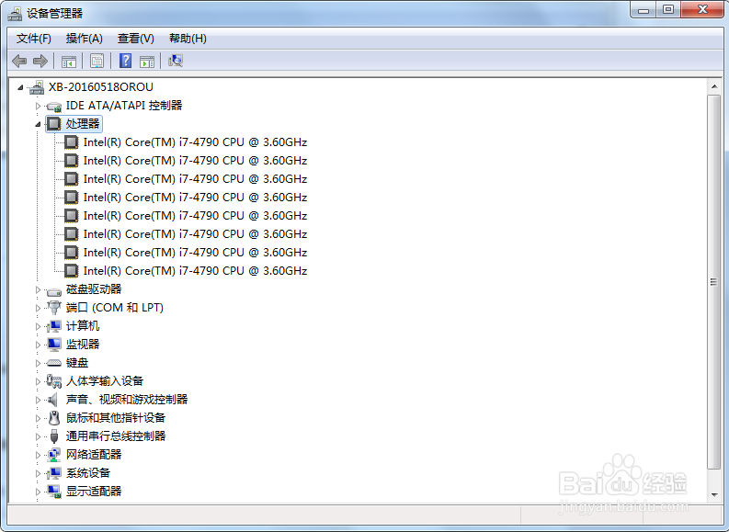Viewport: 729px width, 532px height.
Task: Click first i7-4790 processor chip icon
Action: [71, 142]
